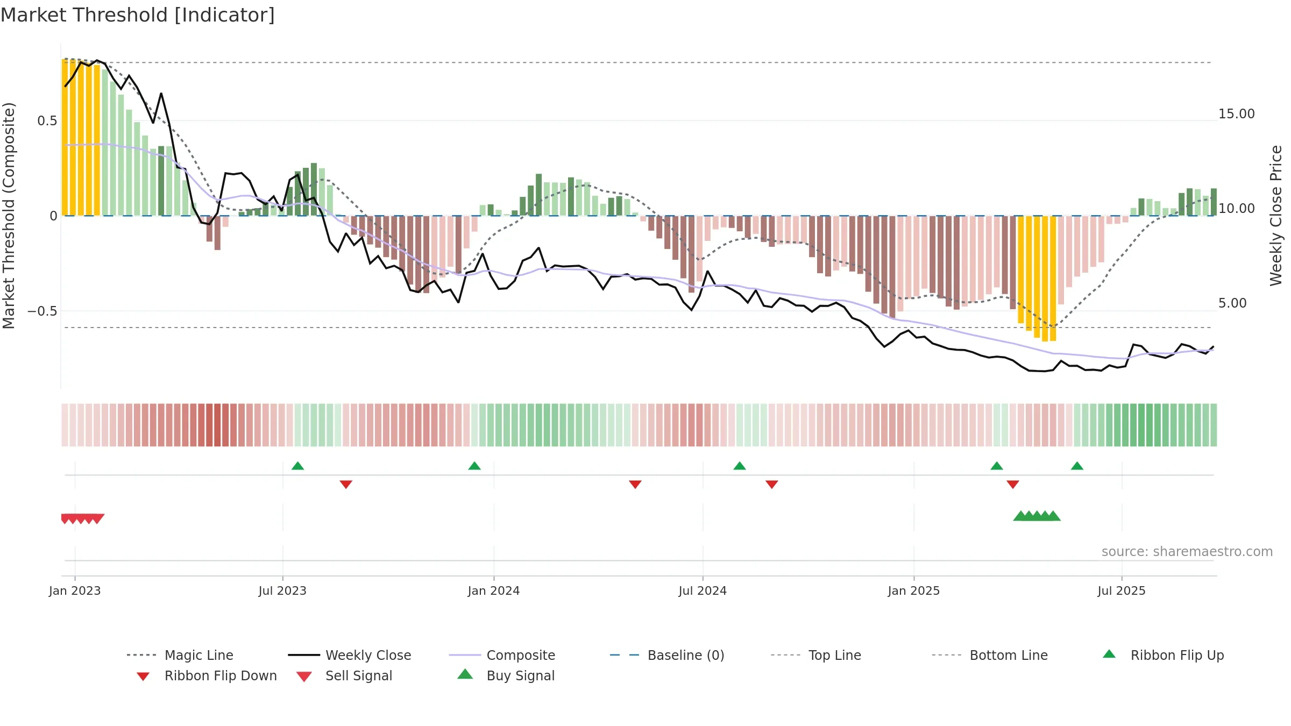
Task: Toggle the Composite legend entry
Action: pyautogui.click(x=502, y=655)
